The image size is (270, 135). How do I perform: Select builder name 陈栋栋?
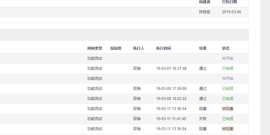[205, 12]
